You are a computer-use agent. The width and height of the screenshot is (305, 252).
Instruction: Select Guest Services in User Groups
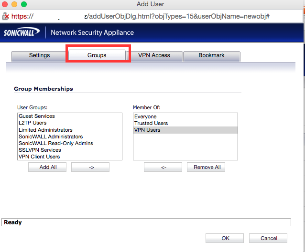tap(70, 116)
